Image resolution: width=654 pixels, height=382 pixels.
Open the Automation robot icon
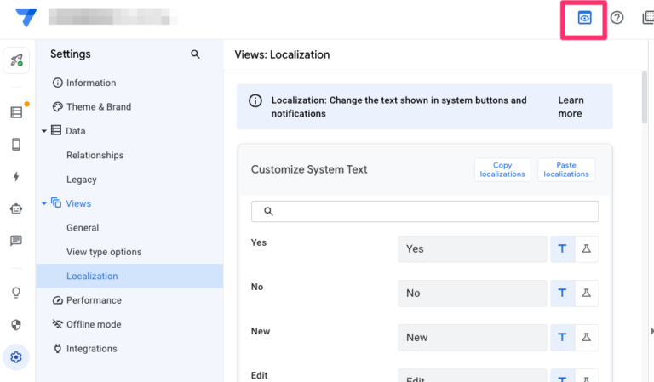coord(16,208)
